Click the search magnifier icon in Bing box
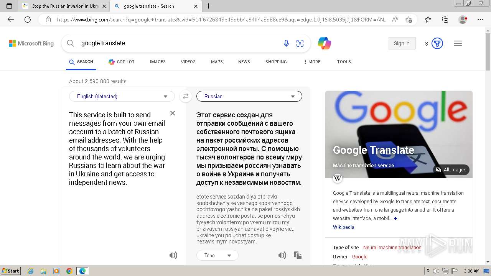This screenshot has width=491, height=276. click(71, 43)
